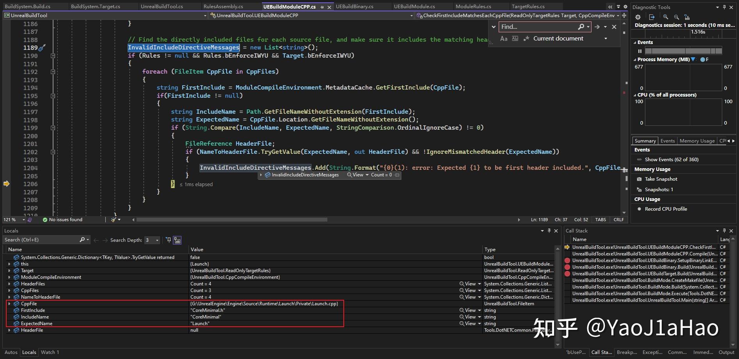Open the Current document scope dropdown
This screenshot has width=739, height=359.
click(x=606, y=39)
